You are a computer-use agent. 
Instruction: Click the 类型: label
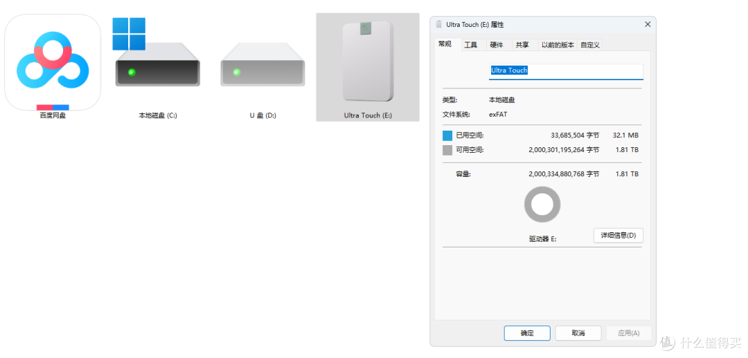(x=450, y=100)
